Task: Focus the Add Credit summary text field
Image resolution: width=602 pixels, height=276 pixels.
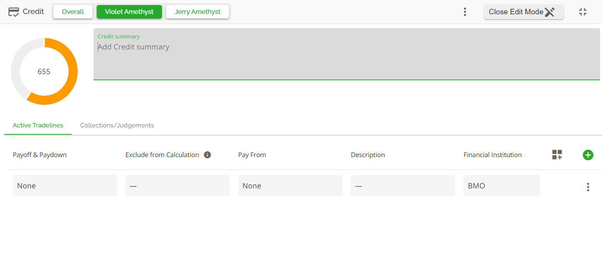Action: tap(346, 54)
